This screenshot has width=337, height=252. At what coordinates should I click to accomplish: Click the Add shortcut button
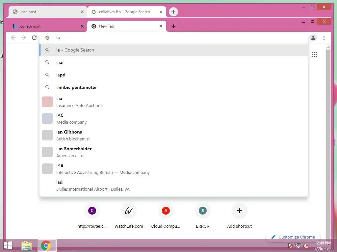coord(240,216)
